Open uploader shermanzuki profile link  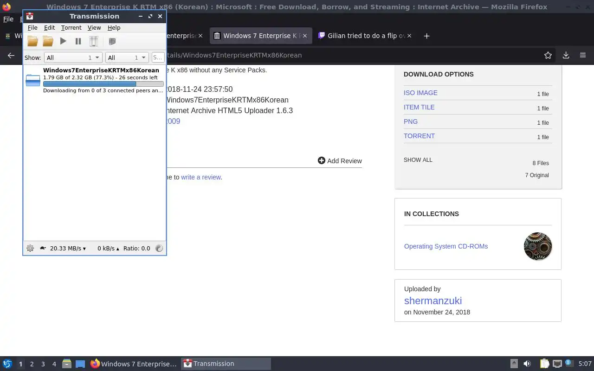click(433, 301)
